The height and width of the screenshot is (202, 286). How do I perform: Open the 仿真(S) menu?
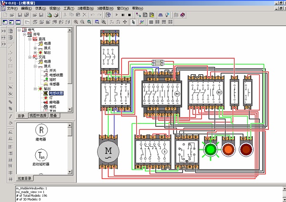click(x=39, y=9)
